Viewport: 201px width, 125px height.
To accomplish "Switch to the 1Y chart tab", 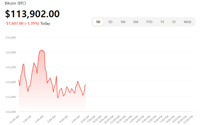I will 162,22.
